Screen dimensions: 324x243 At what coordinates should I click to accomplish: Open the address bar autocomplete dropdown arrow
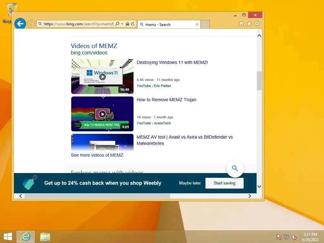(x=122, y=24)
